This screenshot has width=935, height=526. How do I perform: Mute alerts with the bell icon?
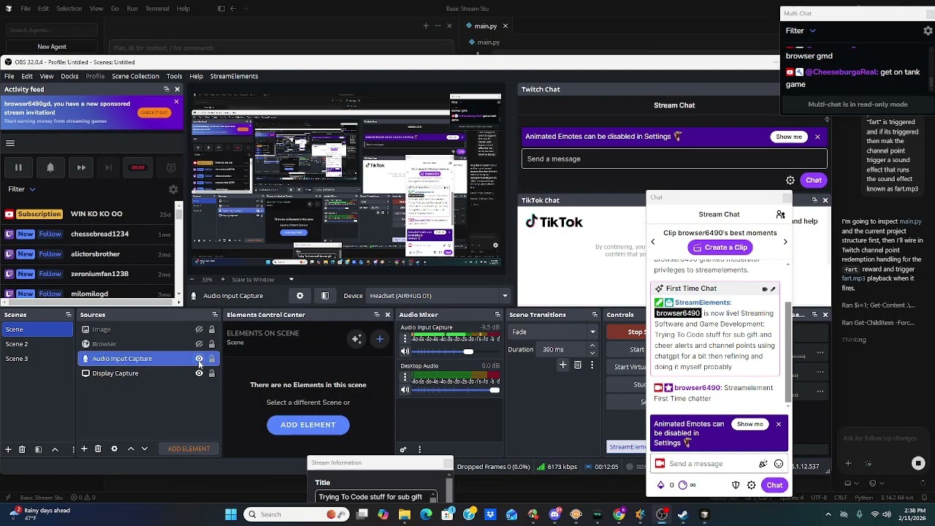point(50,167)
